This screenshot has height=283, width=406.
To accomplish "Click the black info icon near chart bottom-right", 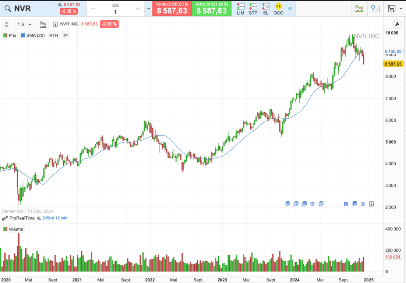I will (x=371, y=204).
